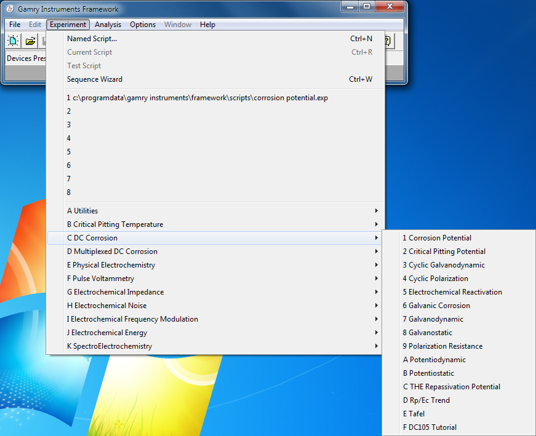Select 2 Critical Pitting Potential experiment

pos(459,252)
